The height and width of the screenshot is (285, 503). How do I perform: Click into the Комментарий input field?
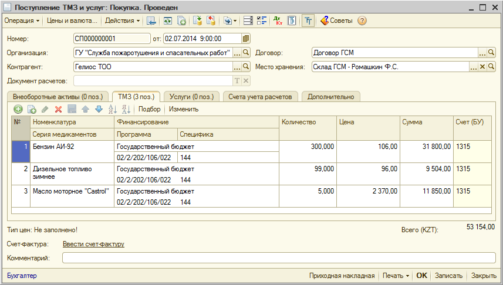(279, 257)
